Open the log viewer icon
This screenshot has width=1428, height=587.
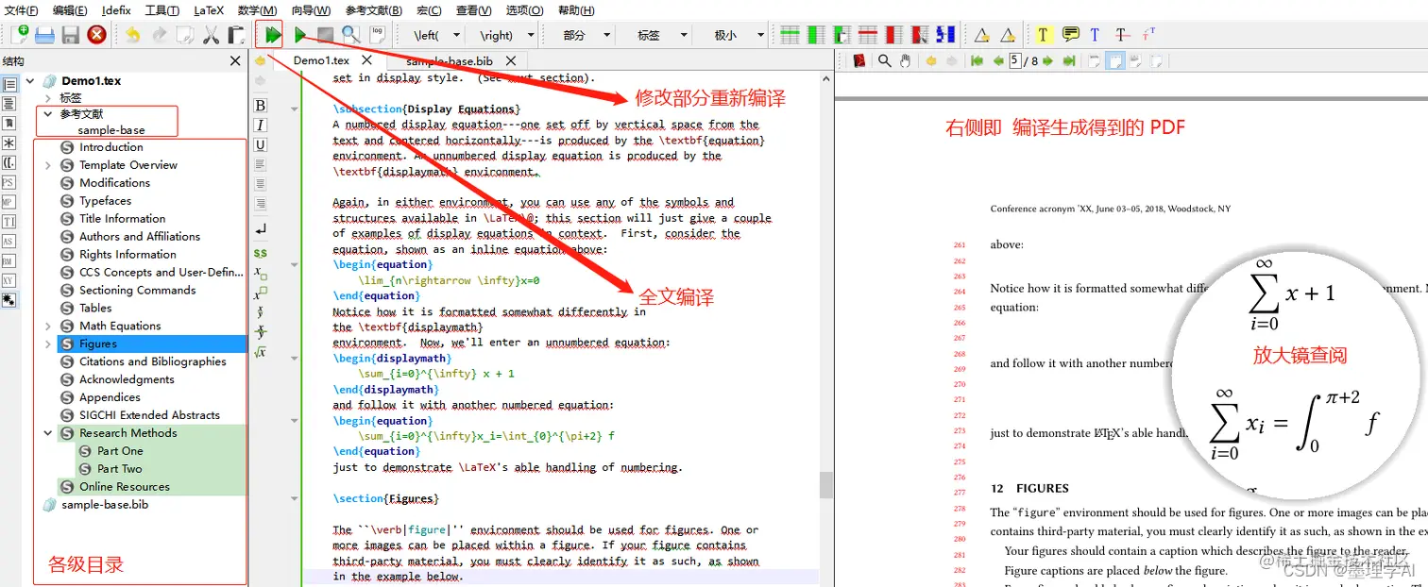pos(378,34)
